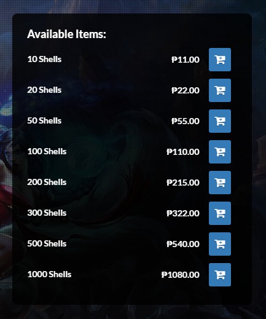Click the ₱540.00 price text

[183, 244]
